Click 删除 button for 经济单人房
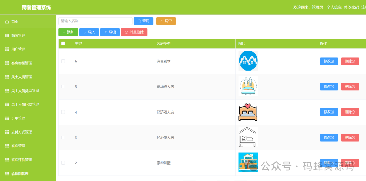 tap(350, 137)
